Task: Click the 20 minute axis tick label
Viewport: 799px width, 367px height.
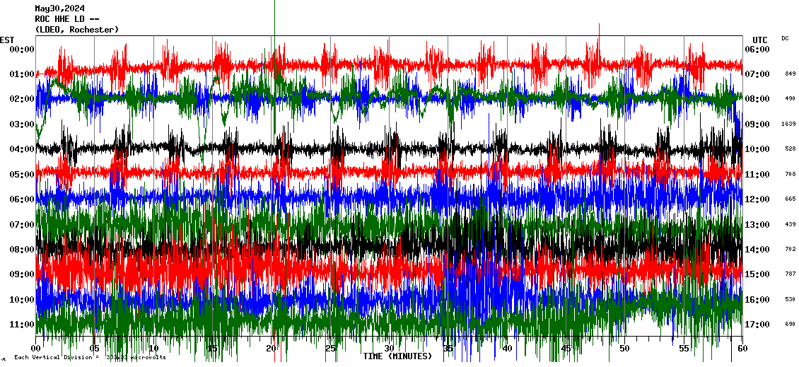Action: 272,349
